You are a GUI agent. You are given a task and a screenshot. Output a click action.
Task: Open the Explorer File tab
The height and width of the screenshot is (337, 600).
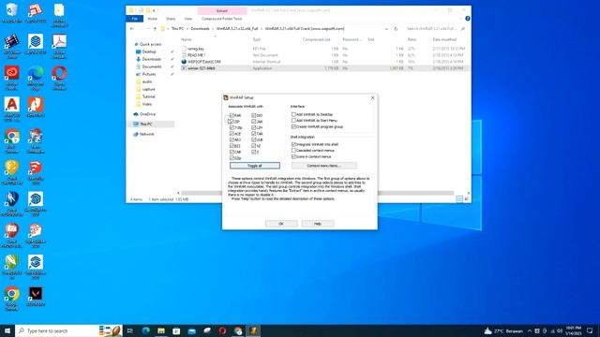[135, 19]
